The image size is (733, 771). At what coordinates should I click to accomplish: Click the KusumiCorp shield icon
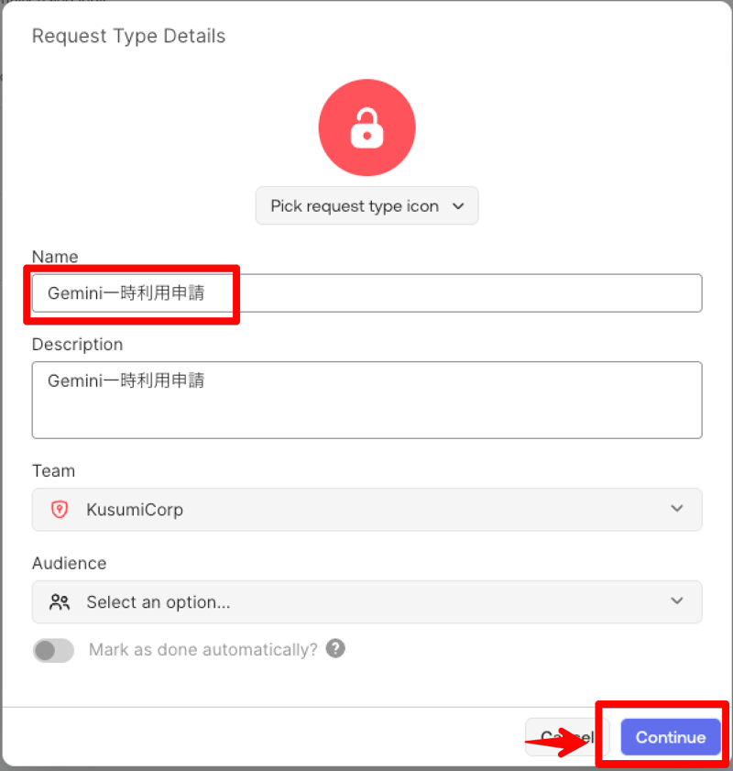click(x=60, y=510)
